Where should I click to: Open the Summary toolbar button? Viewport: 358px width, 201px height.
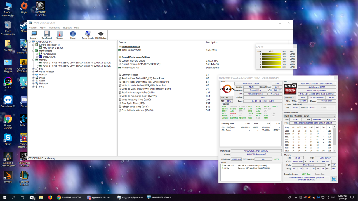(34, 35)
